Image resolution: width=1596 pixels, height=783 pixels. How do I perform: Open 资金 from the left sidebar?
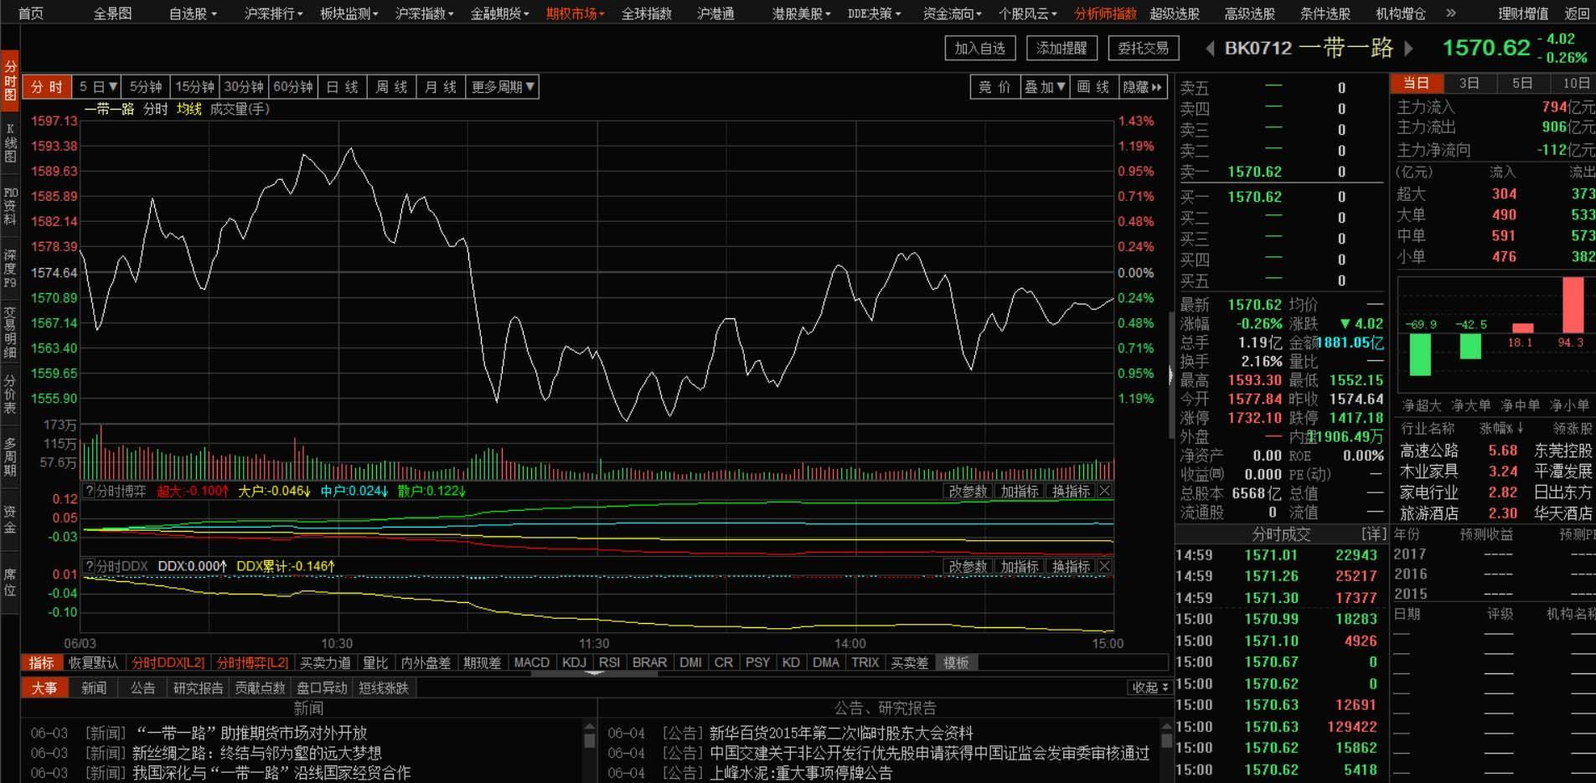tap(10, 520)
